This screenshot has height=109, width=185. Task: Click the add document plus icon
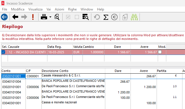tap(125, 17)
